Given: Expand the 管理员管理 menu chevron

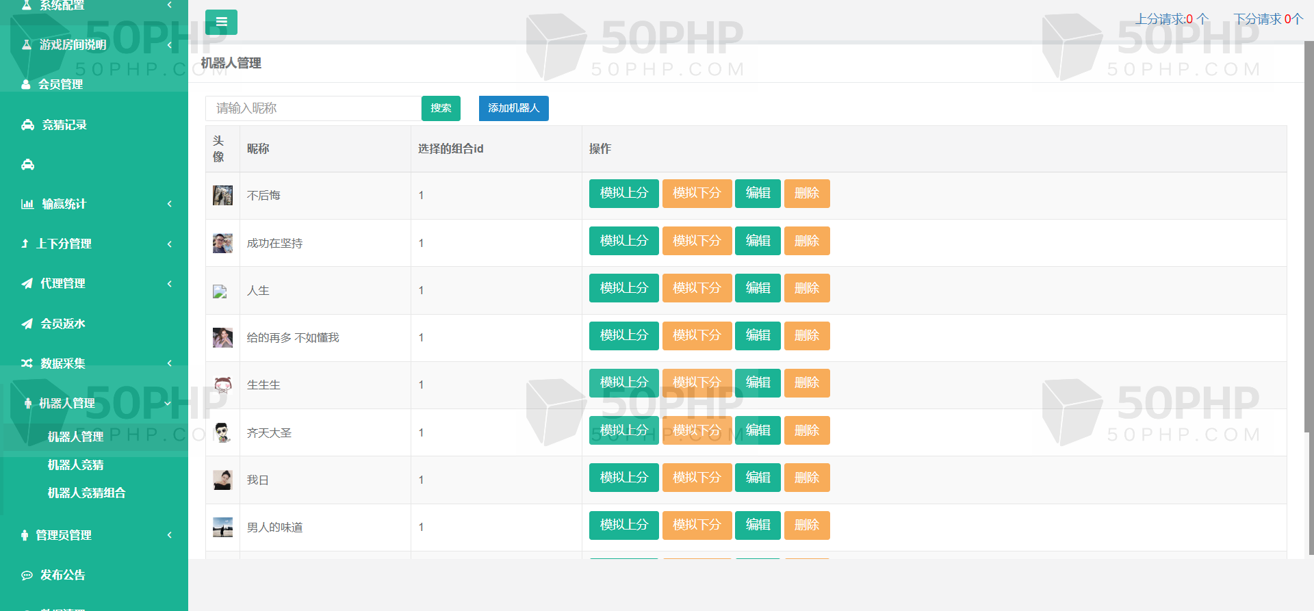Looking at the screenshot, I should 169,535.
